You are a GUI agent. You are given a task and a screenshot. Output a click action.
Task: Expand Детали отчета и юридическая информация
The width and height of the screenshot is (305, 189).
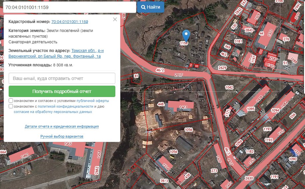click(62, 126)
